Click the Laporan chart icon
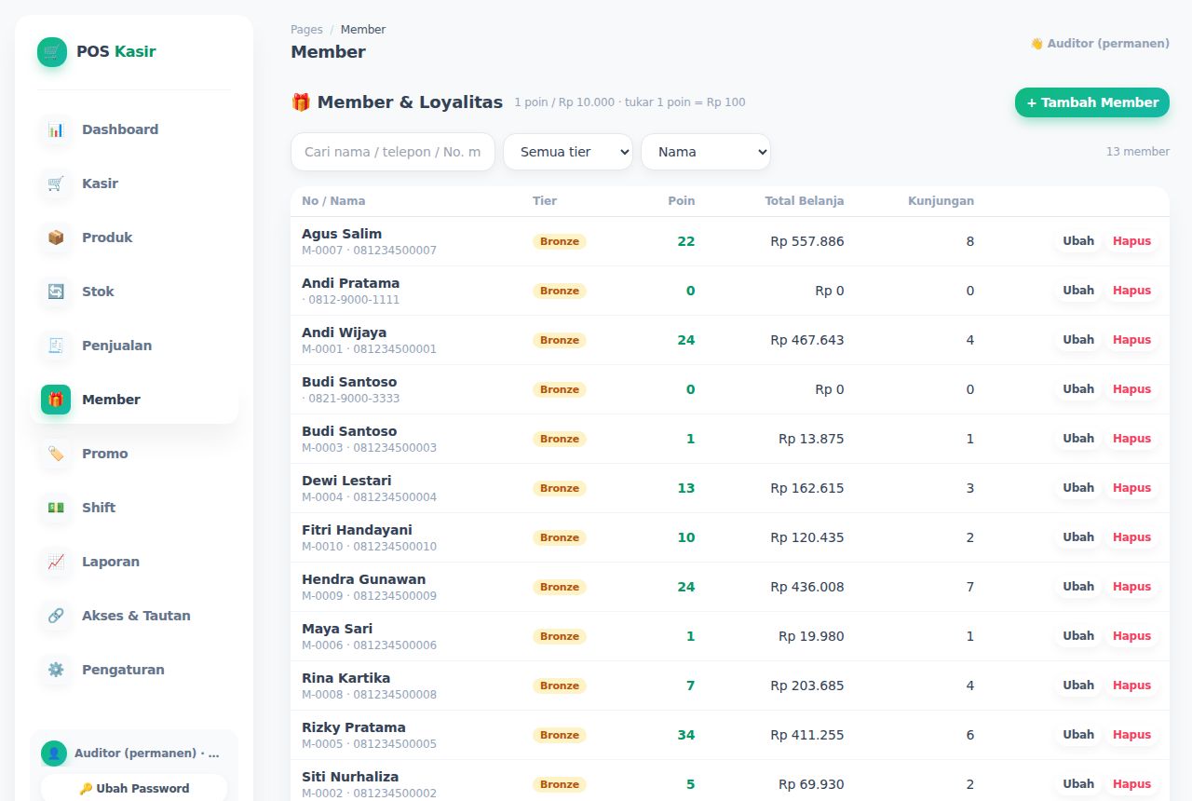The image size is (1192, 801). 56,562
